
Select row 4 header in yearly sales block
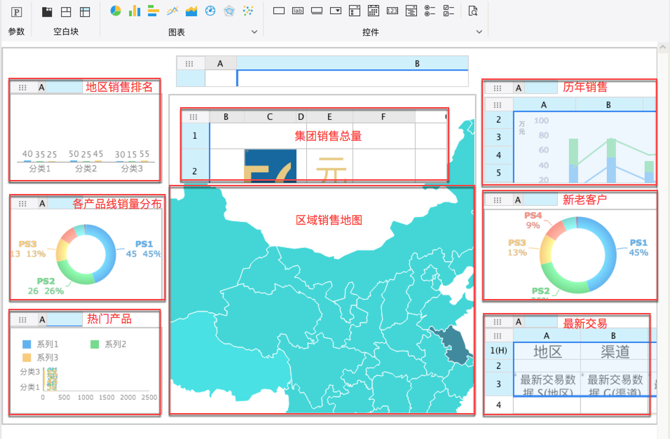pos(499,155)
